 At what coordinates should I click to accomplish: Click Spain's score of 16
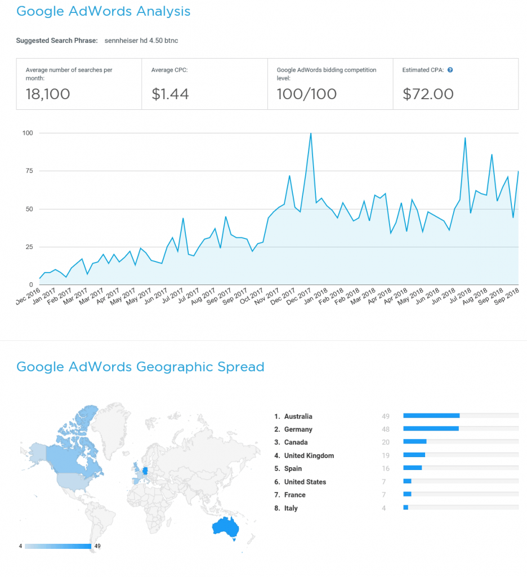[386, 468]
